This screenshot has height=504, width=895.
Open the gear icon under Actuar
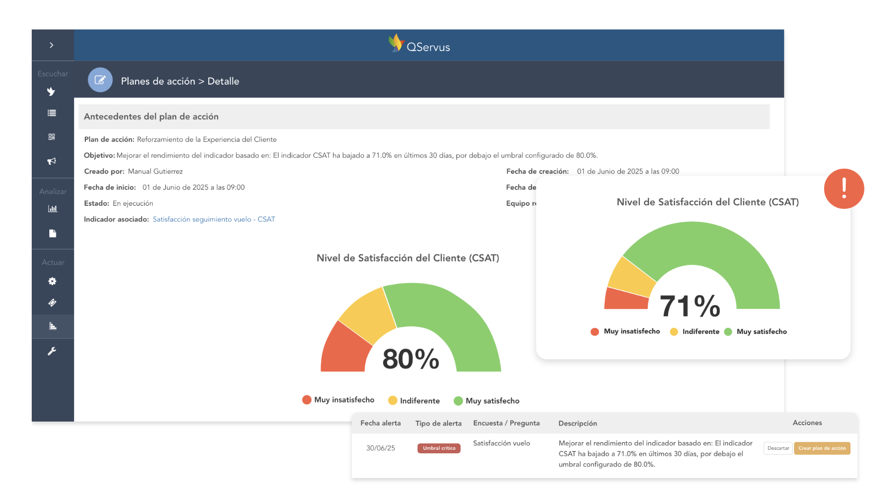pos(52,282)
